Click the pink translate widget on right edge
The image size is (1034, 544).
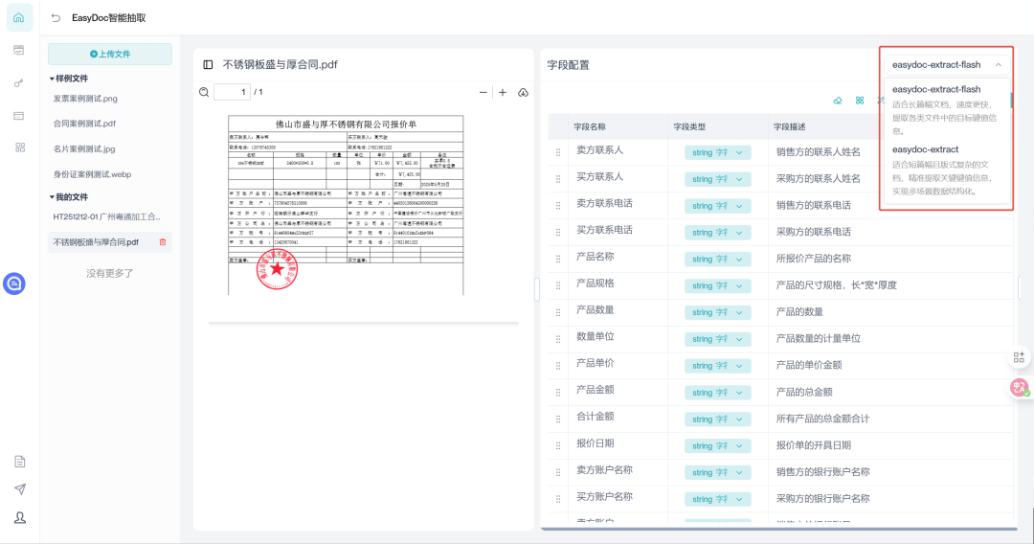(1020, 388)
